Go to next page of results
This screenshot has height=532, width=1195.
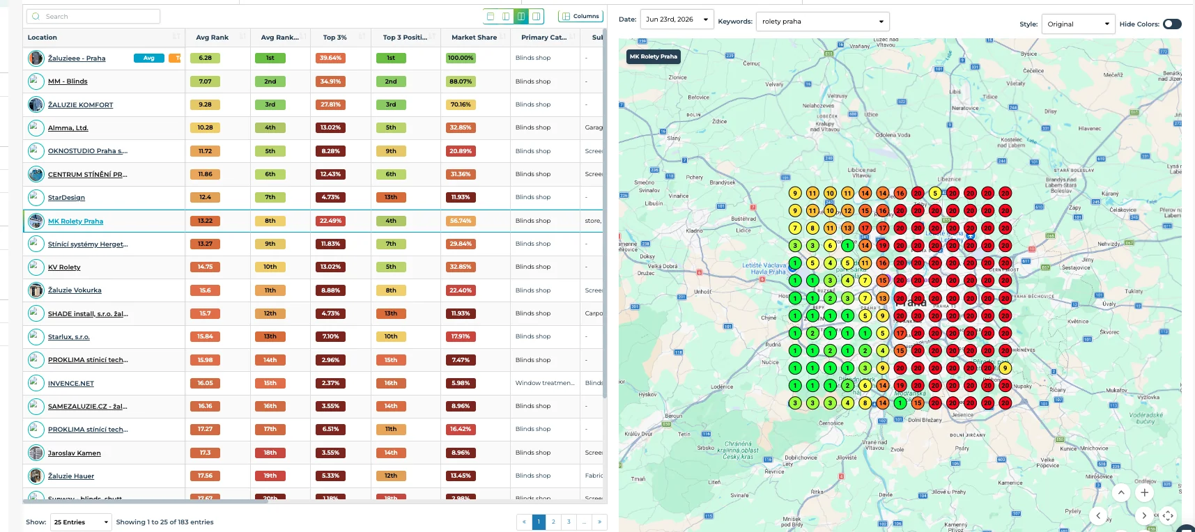point(600,522)
